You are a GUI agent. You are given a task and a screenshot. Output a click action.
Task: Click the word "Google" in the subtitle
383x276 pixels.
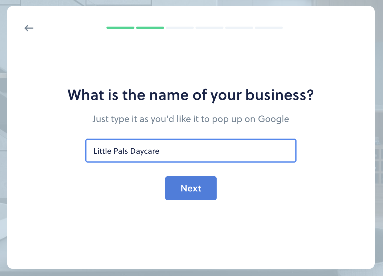273,119
